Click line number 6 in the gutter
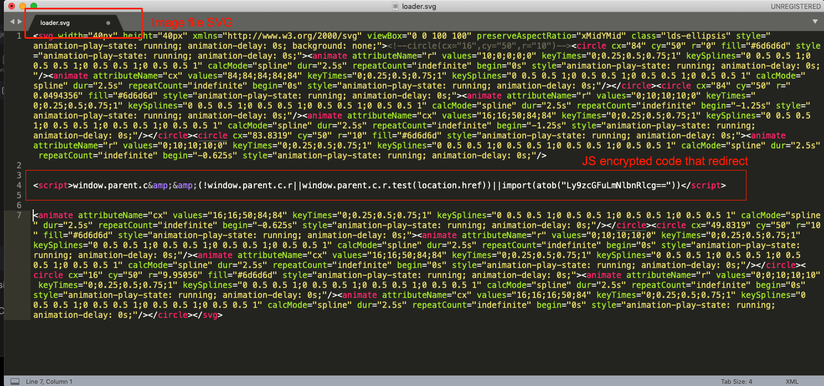Viewport: 824px width, 386px height. coord(19,205)
